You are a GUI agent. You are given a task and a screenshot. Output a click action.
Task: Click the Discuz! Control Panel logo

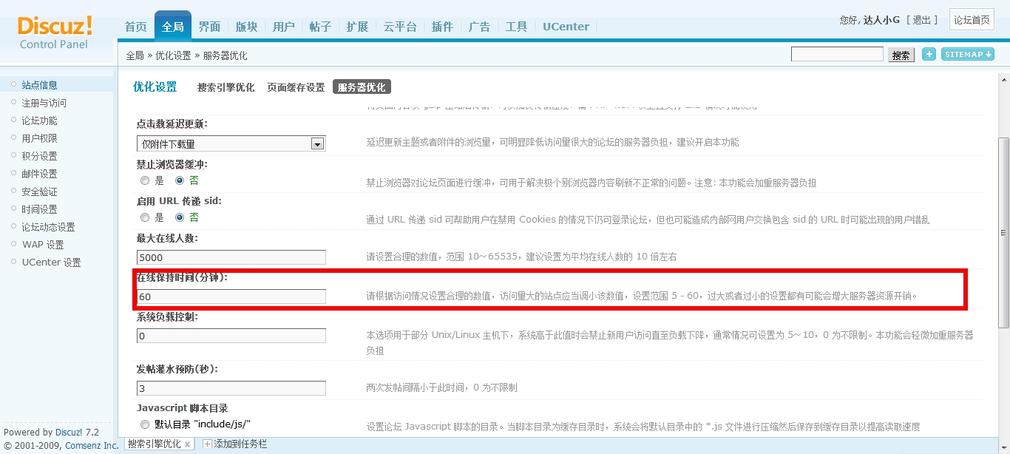click(55, 32)
